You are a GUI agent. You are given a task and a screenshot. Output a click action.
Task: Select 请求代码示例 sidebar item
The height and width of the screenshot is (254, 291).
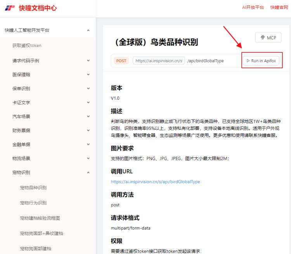[26, 60]
